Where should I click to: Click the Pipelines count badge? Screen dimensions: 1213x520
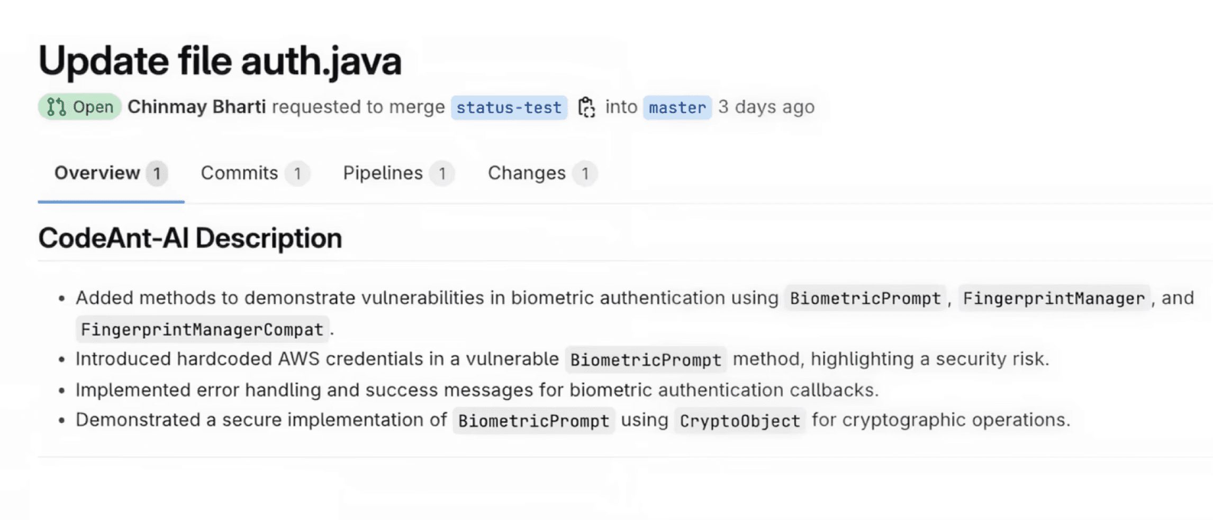click(442, 173)
